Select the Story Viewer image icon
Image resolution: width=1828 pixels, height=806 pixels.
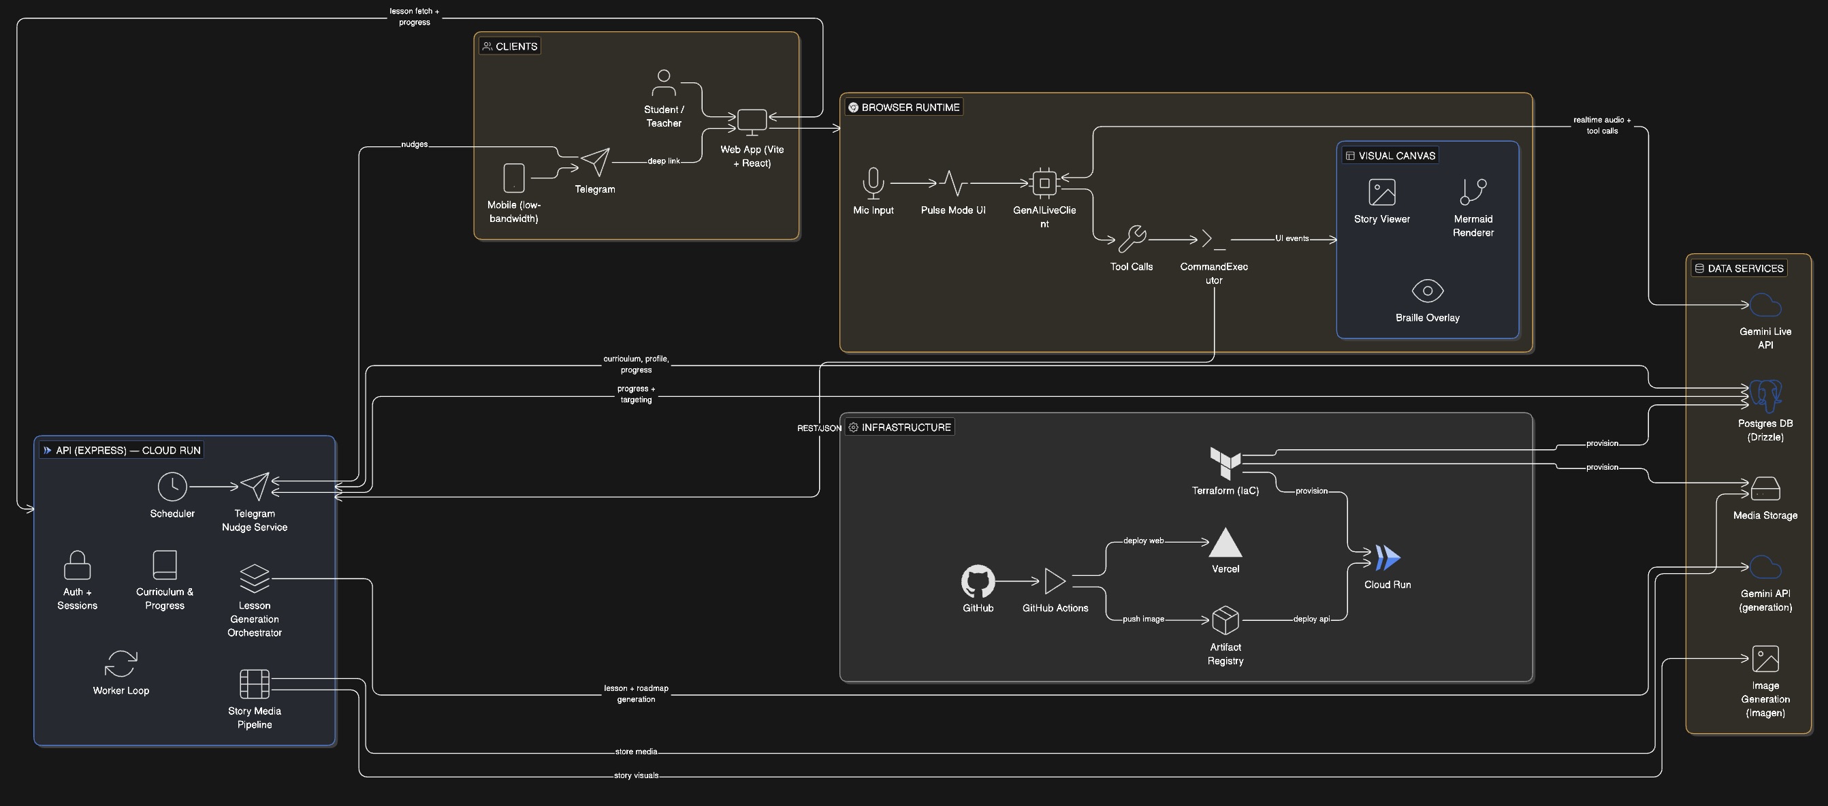pos(1381,192)
